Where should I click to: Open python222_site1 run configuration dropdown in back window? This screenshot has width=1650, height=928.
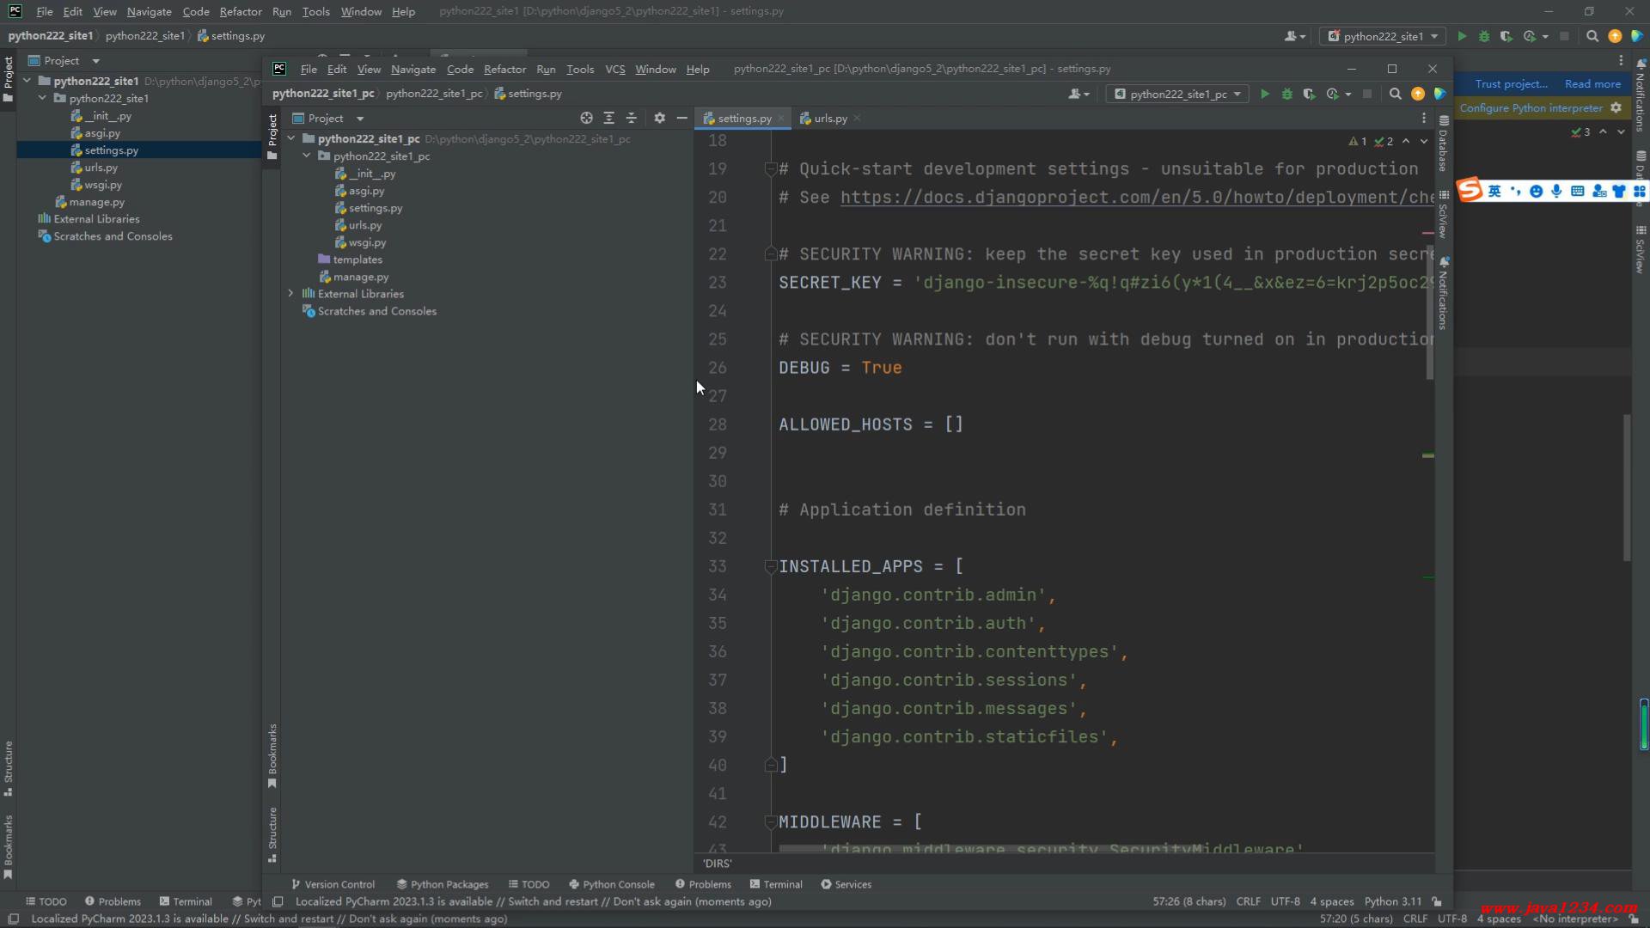pos(1383,36)
